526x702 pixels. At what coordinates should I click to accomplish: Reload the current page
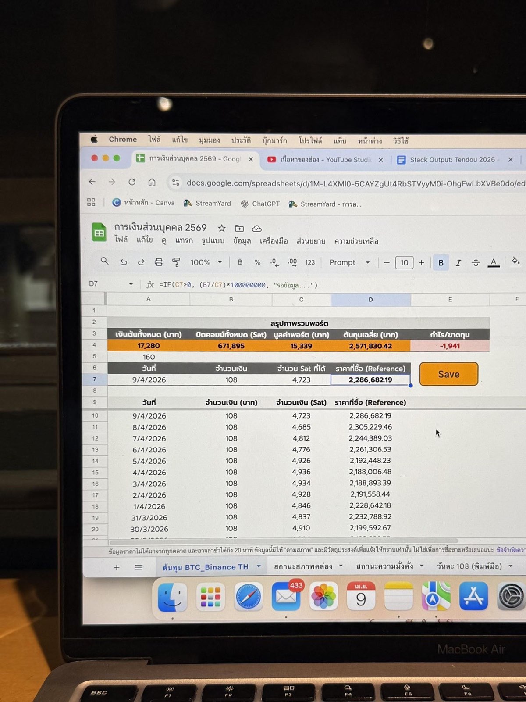tap(132, 182)
